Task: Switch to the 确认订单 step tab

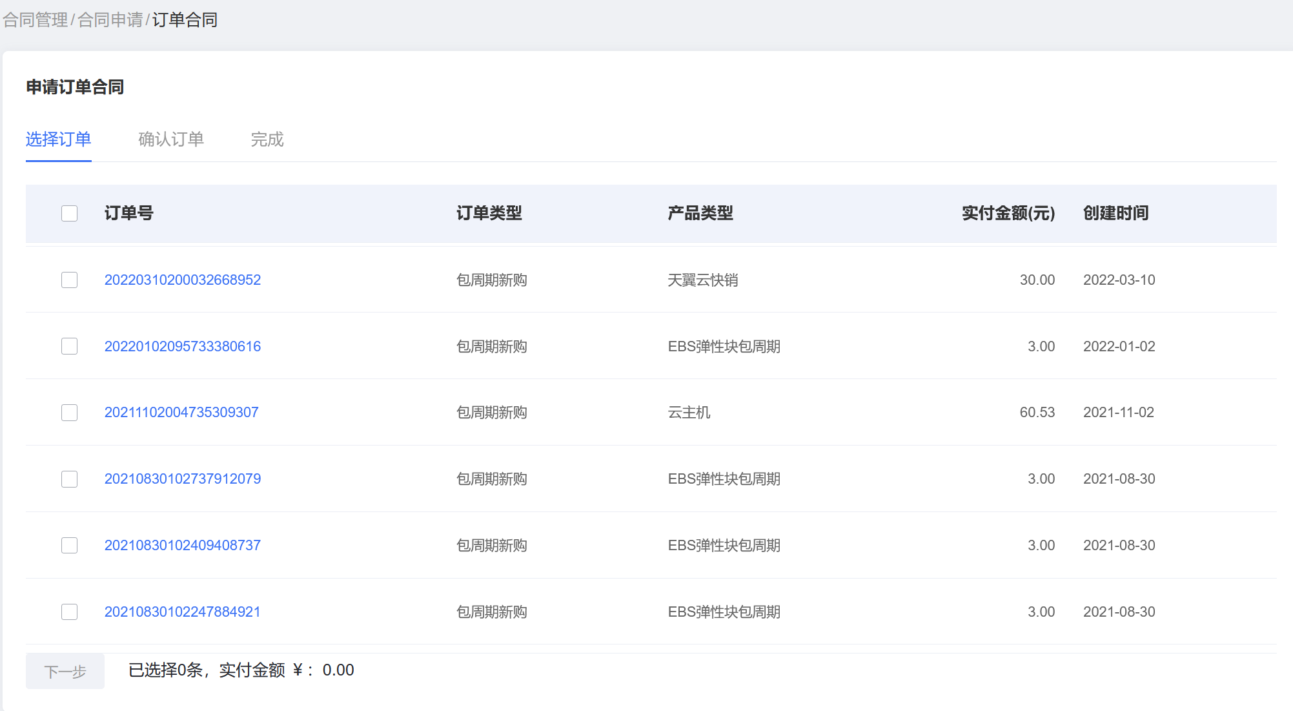Action: pos(171,139)
